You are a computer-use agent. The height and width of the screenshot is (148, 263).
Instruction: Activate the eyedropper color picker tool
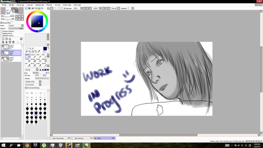pos(39,51)
